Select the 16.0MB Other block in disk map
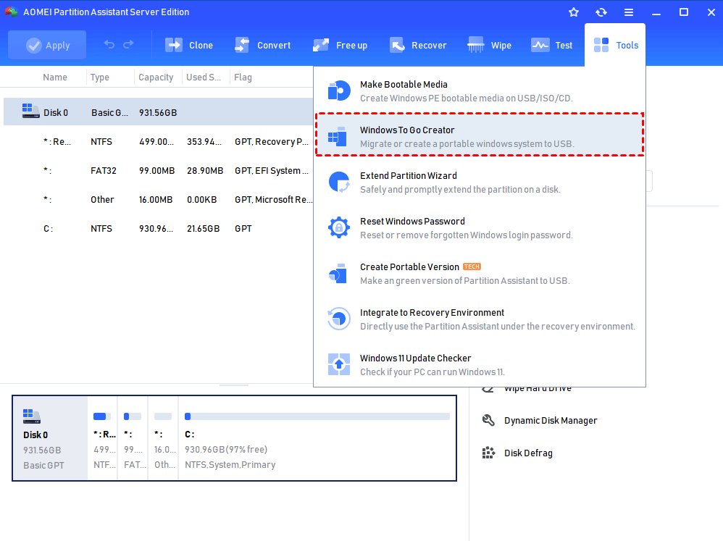Image resolution: width=723 pixels, height=541 pixels. (164, 438)
